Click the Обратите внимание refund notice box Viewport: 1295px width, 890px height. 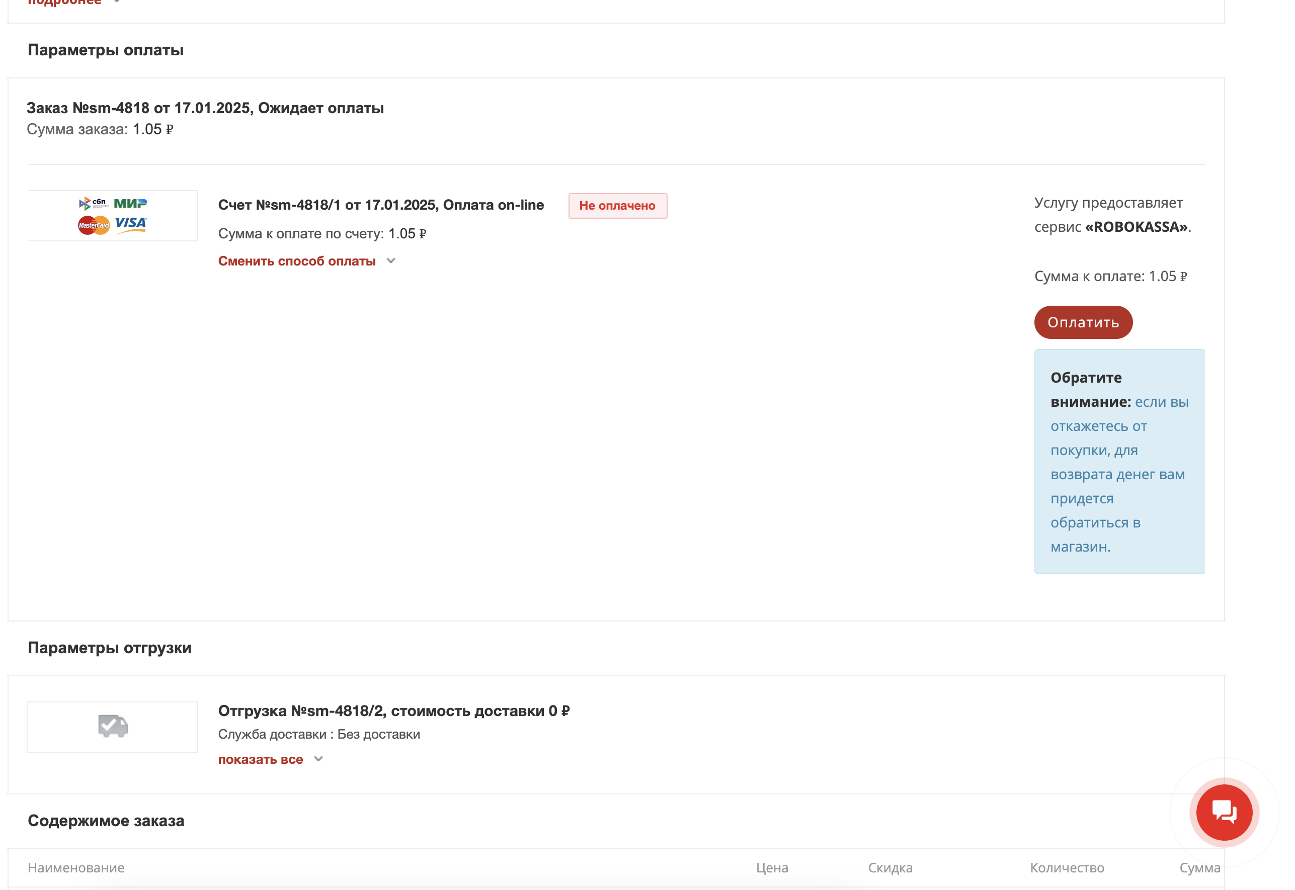[1119, 462]
